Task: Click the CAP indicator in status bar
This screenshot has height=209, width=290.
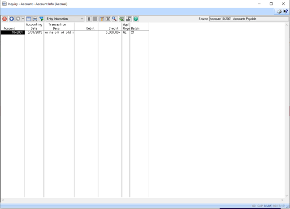Action: coord(260,206)
